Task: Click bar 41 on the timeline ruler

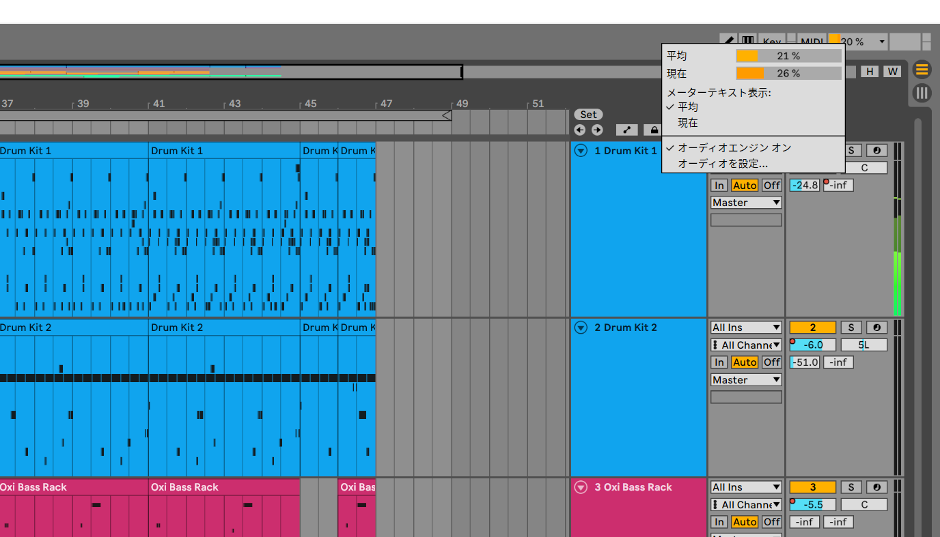Action: (x=158, y=104)
